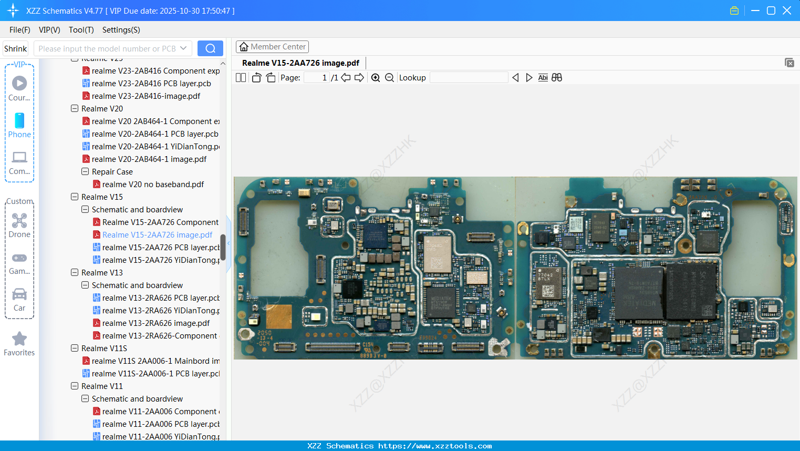Open realme V15-2AA726 PCB layer.pcb
Screen dimensions: 800x451
161,247
